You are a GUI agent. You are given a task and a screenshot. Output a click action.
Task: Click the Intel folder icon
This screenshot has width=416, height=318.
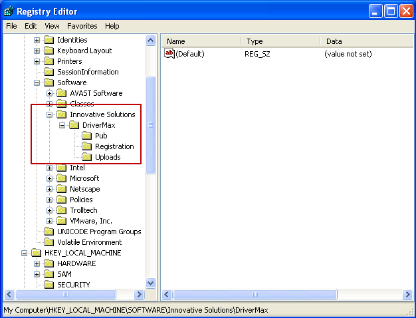(62, 168)
